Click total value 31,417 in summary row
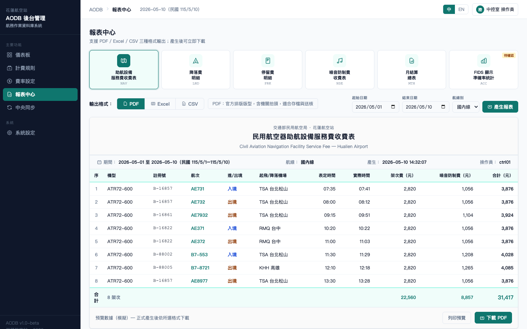Image resolution: width=527 pixels, height=329 pixels. (x=505, y=298)
